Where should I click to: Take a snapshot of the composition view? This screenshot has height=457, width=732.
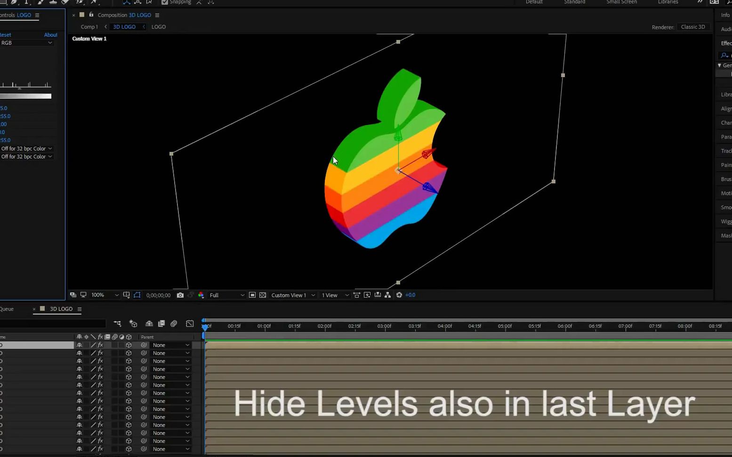(x=180, y=295)
